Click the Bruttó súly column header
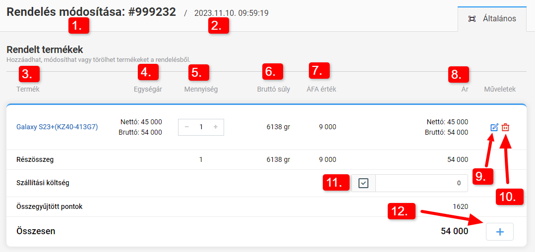This screenshot has height=252, width=535. (274, 90)
